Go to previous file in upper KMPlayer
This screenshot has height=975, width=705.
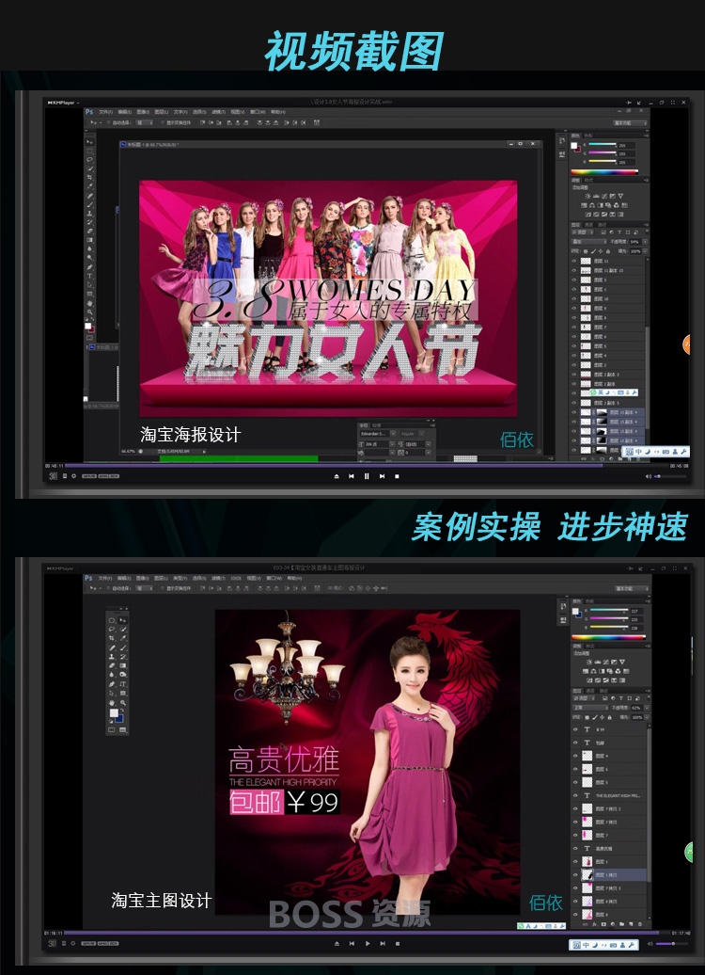pyautogui.click(x=351, y=476)
